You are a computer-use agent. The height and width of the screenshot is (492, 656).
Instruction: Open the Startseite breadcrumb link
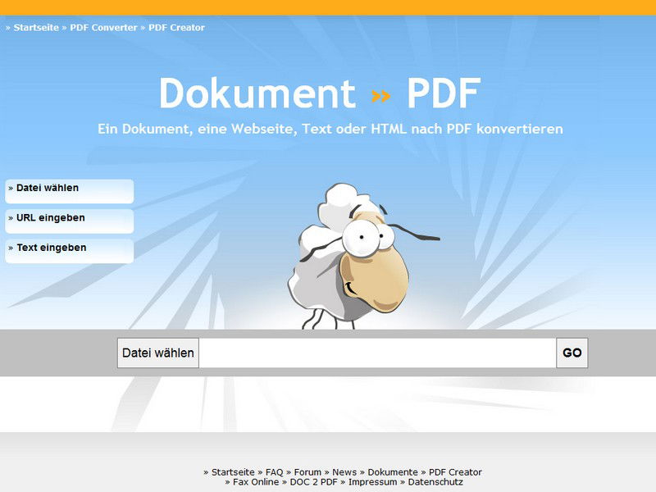click(36, 28)
